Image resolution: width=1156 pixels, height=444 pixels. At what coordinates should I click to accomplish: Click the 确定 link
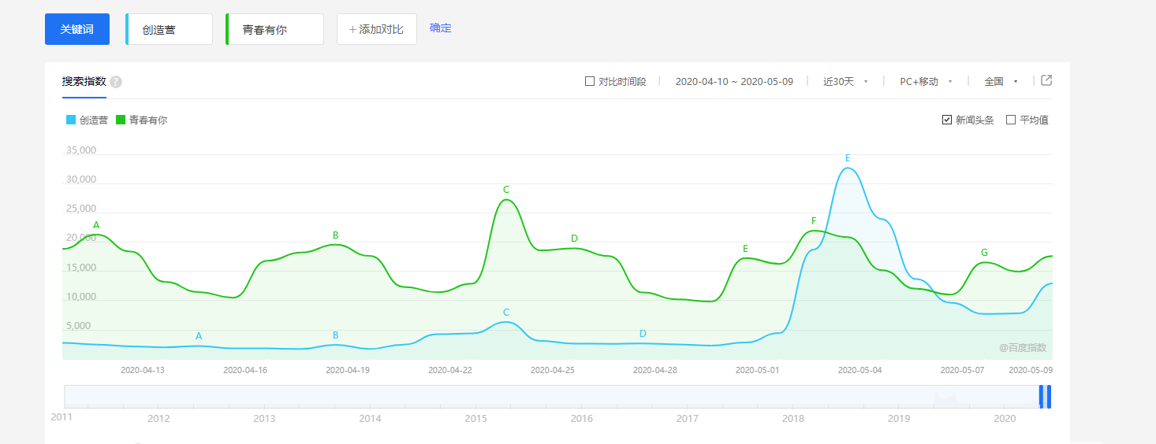pos(441,28)
